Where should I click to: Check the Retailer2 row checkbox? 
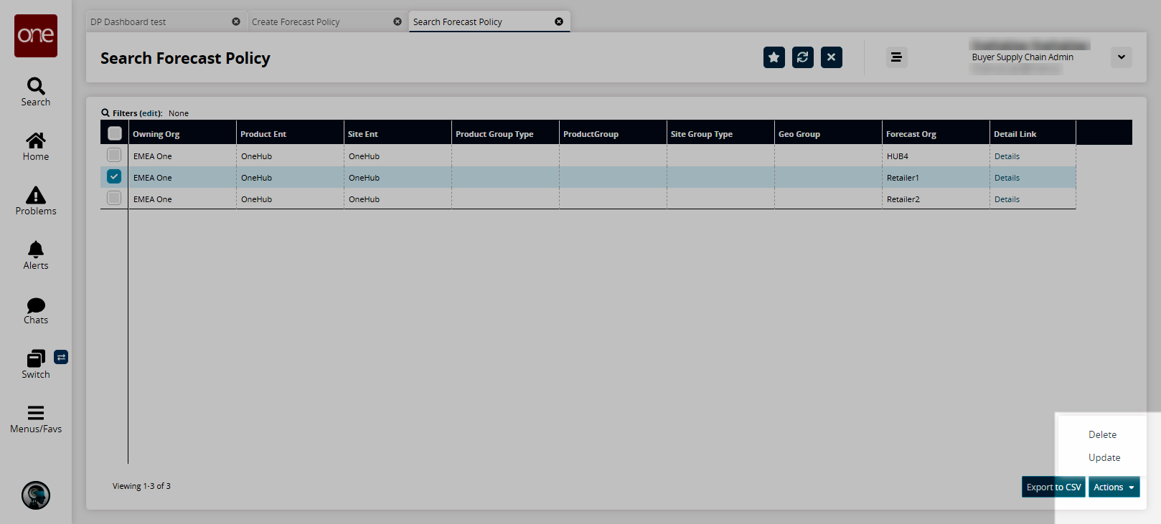114,198
